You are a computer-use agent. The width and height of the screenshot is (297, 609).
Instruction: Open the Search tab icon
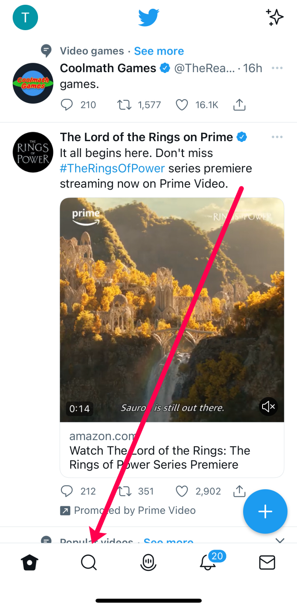[x=89, y=562]
